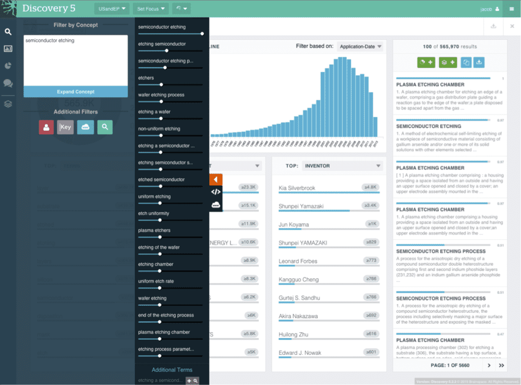Click the blue cloud filter button

click(85, 127)
